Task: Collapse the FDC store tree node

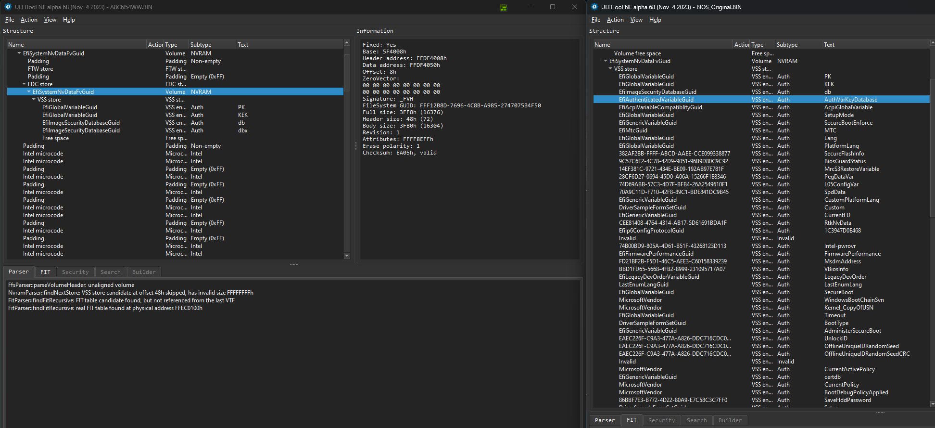Action: click(24, 84)
